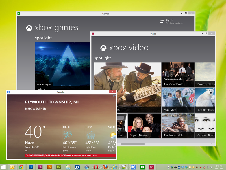The width and height of the screenshot is (226, 170).
Task: Open the Windows Start button
Action: pos(3,167)
